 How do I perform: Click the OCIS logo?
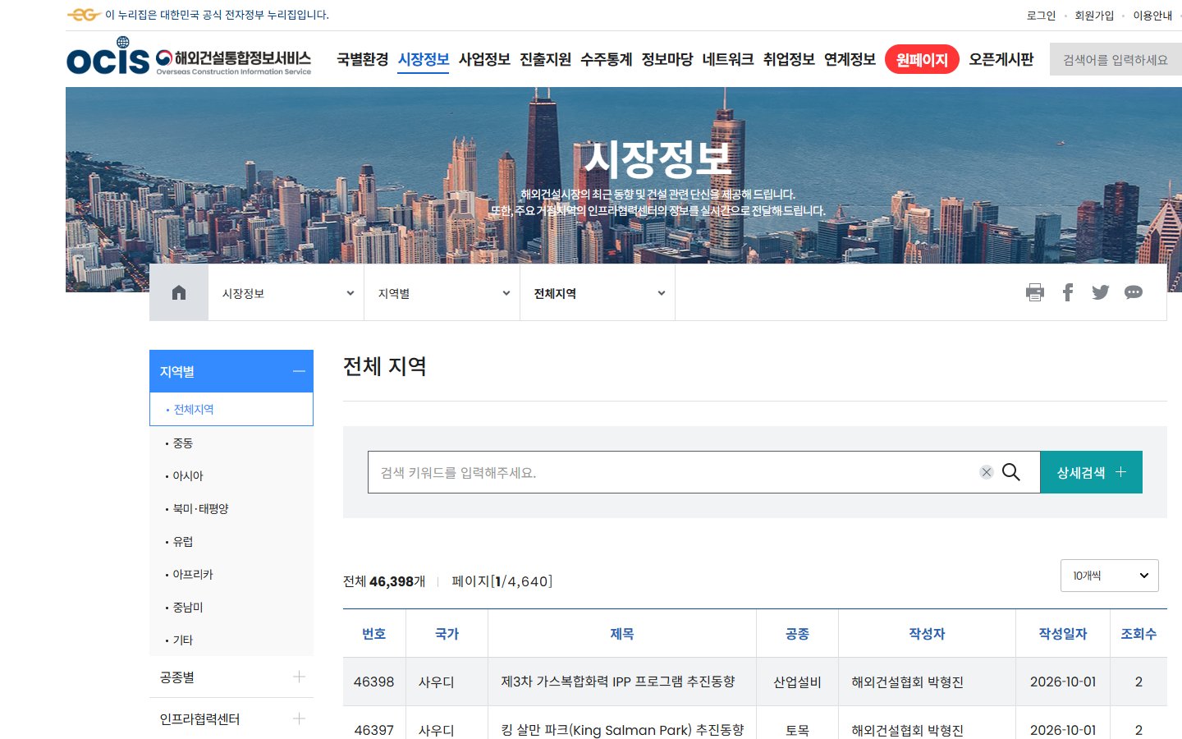pos(189,57)
